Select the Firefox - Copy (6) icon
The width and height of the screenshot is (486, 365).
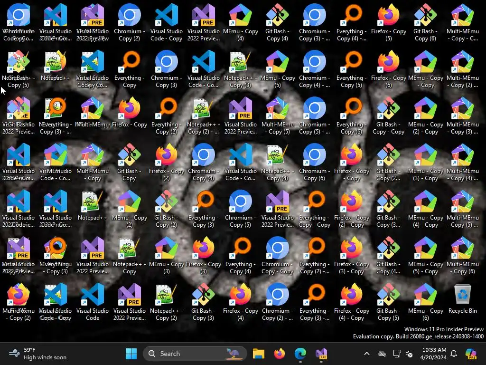(388, 69)
